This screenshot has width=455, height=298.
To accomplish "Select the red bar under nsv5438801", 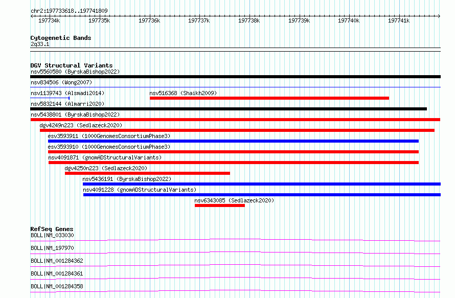I will coord(235,120).
